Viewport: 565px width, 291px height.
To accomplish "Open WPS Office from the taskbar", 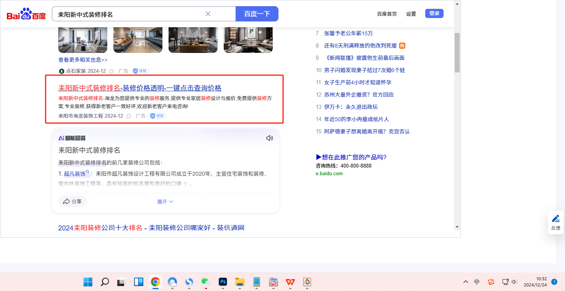I will tap(290, 282).
